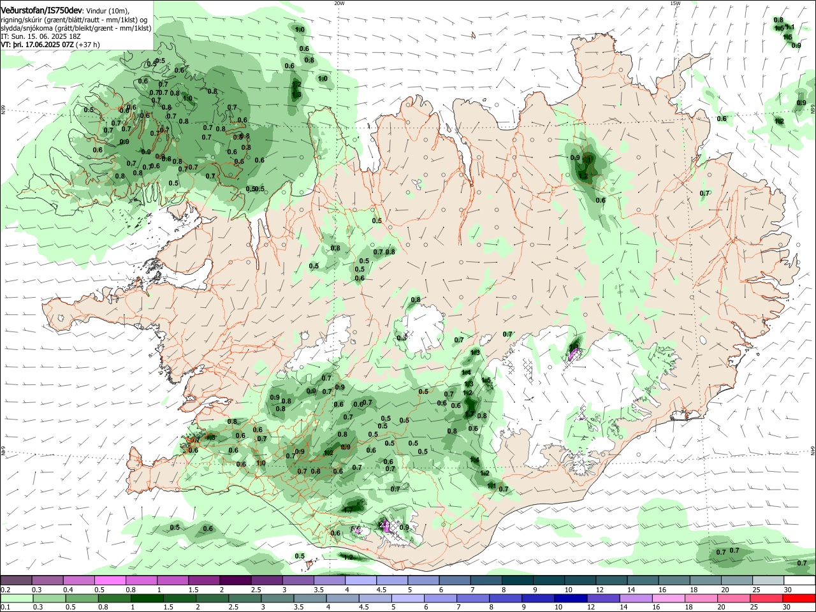Click the white 30+ snow legend swatch
The height and width of the screenshot is (612, 816).
pos(799,580)
